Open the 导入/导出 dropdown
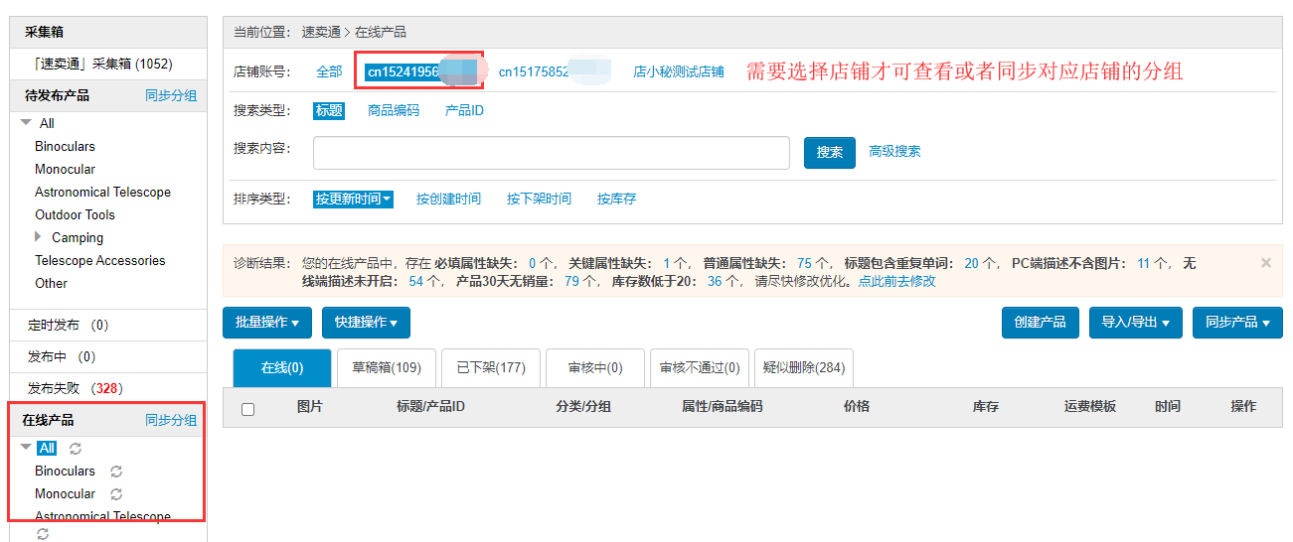 [1135, 323]
